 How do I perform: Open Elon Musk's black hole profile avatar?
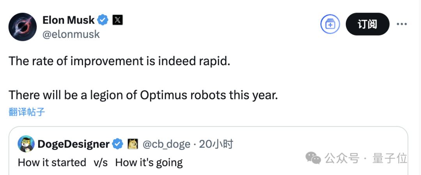tap(23, 27)
